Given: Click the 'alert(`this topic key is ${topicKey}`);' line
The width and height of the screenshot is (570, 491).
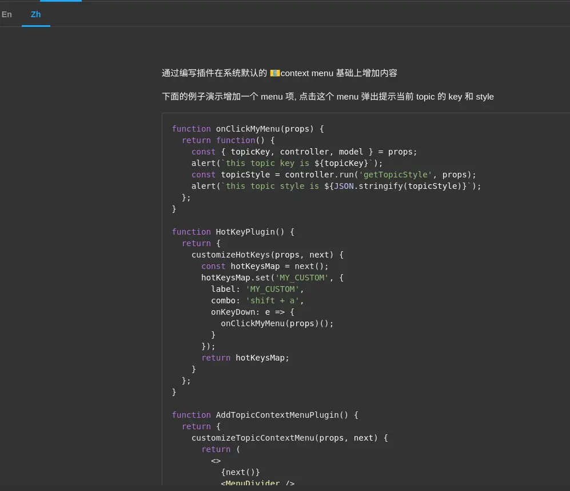Looking at the screenshot, I should point(287,163).
